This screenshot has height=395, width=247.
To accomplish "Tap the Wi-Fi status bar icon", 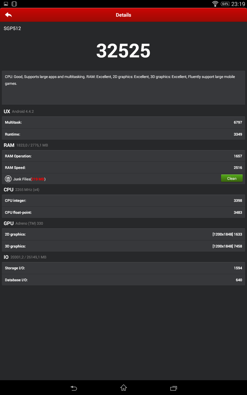I will [215, 4].
